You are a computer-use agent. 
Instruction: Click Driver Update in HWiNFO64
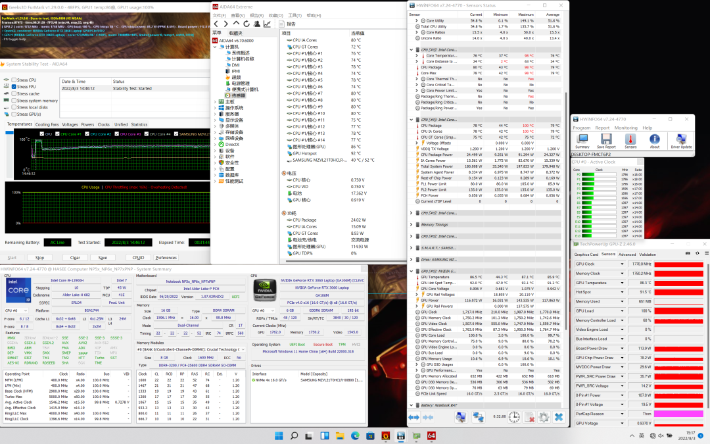681,141
